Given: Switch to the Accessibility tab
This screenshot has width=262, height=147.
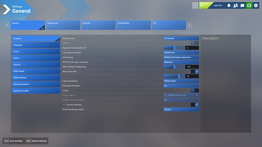Looking at the screenshot, I should (x=134, y=25).
